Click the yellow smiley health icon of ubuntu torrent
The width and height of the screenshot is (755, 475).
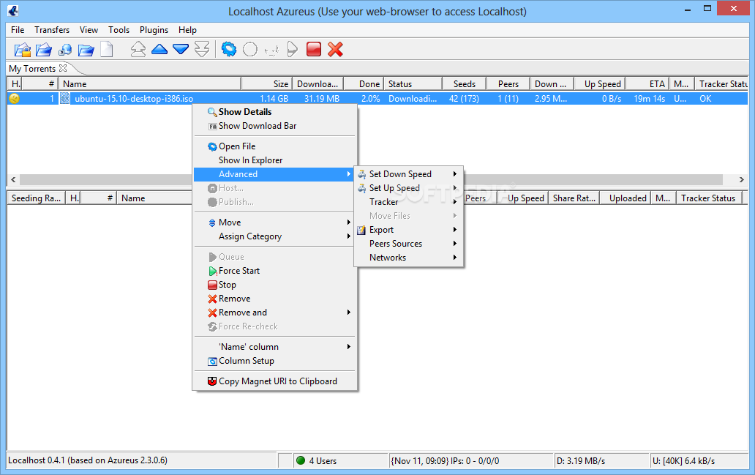click(15, 98)
